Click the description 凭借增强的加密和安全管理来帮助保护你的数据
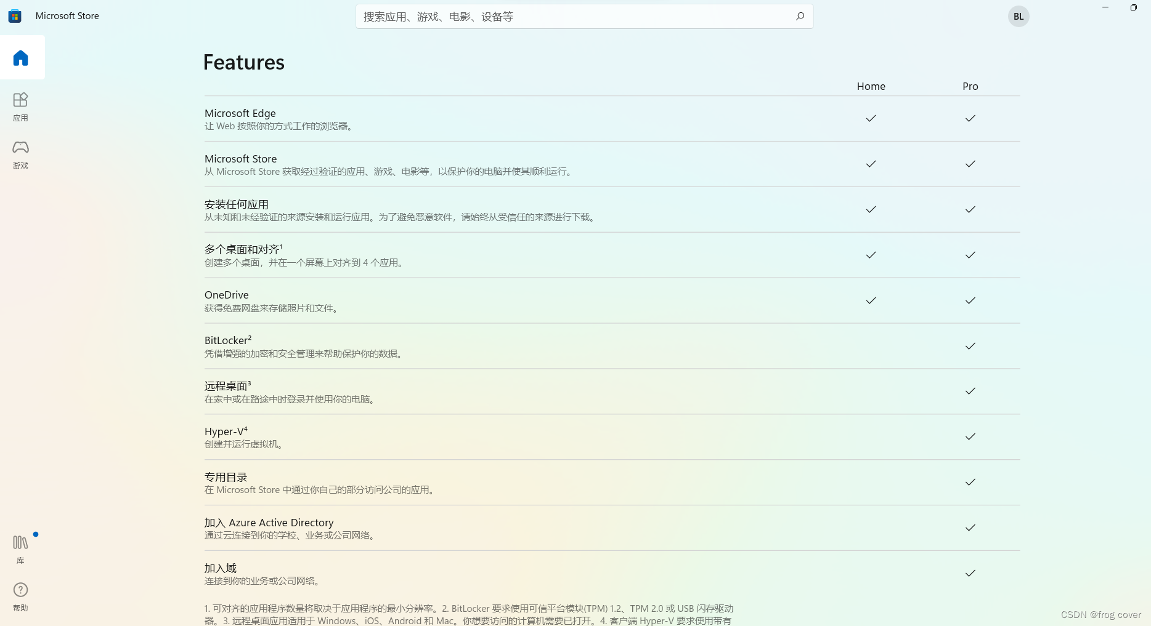1151x626 pixels. coord(304,354)
